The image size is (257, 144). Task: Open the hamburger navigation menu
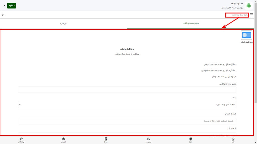252,15
